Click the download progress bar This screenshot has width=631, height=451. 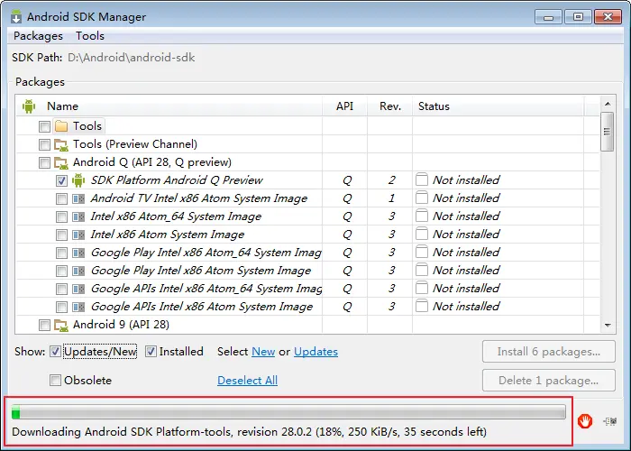click(x=288, y=412)
